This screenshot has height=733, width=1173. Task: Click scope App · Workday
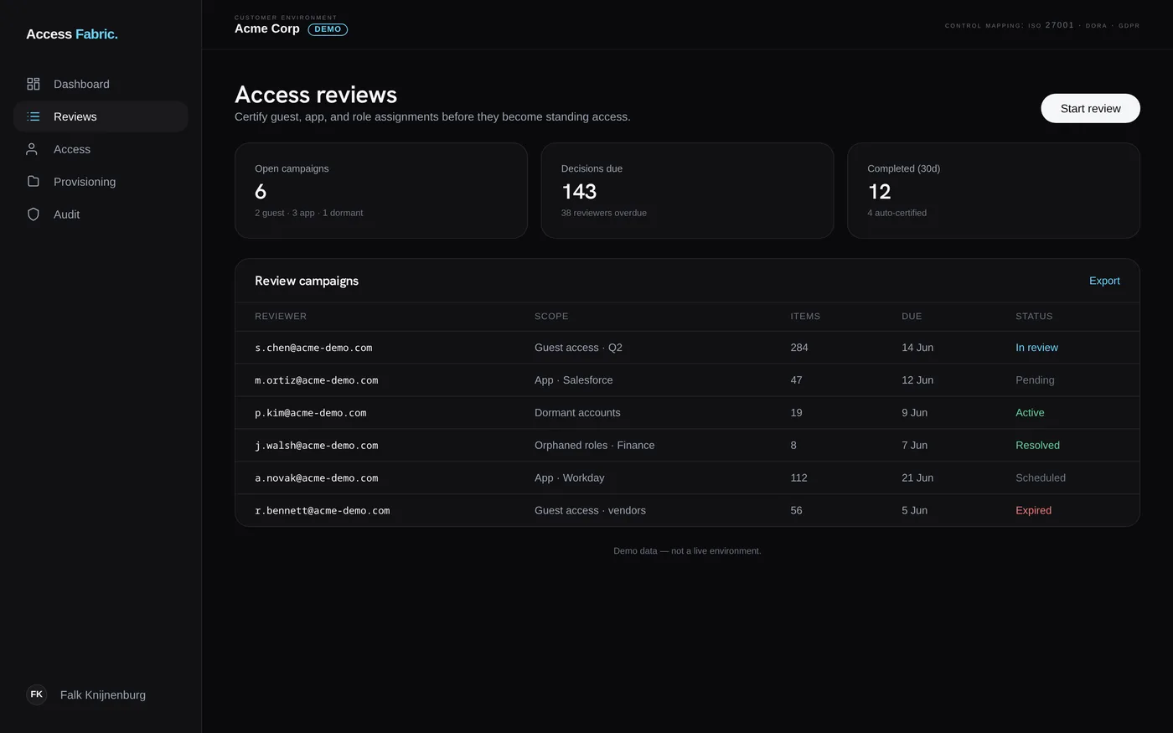[570, 478]
